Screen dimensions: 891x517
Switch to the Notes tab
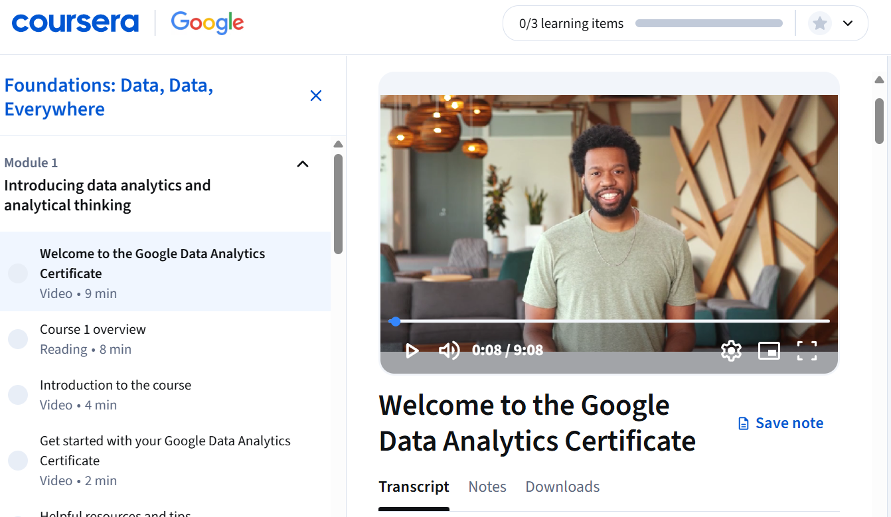tap(487, 487)
